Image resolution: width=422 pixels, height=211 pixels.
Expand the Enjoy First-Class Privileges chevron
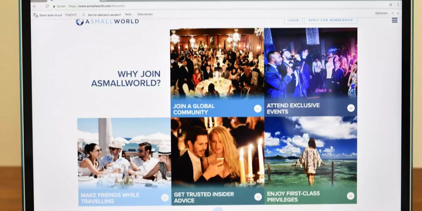click(x=350, y=196)
